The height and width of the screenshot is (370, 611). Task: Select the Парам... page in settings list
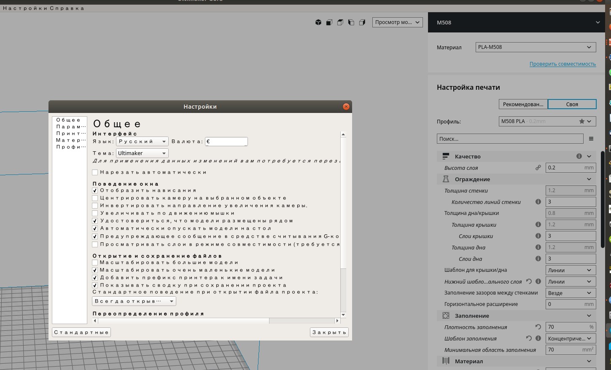click(71, 127)
